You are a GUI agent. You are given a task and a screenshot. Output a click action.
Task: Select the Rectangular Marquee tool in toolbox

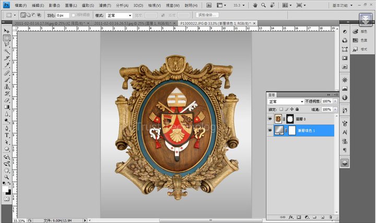7,38
